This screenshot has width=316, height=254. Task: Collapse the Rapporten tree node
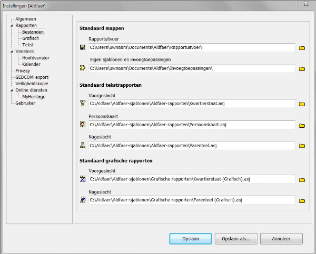11,25
